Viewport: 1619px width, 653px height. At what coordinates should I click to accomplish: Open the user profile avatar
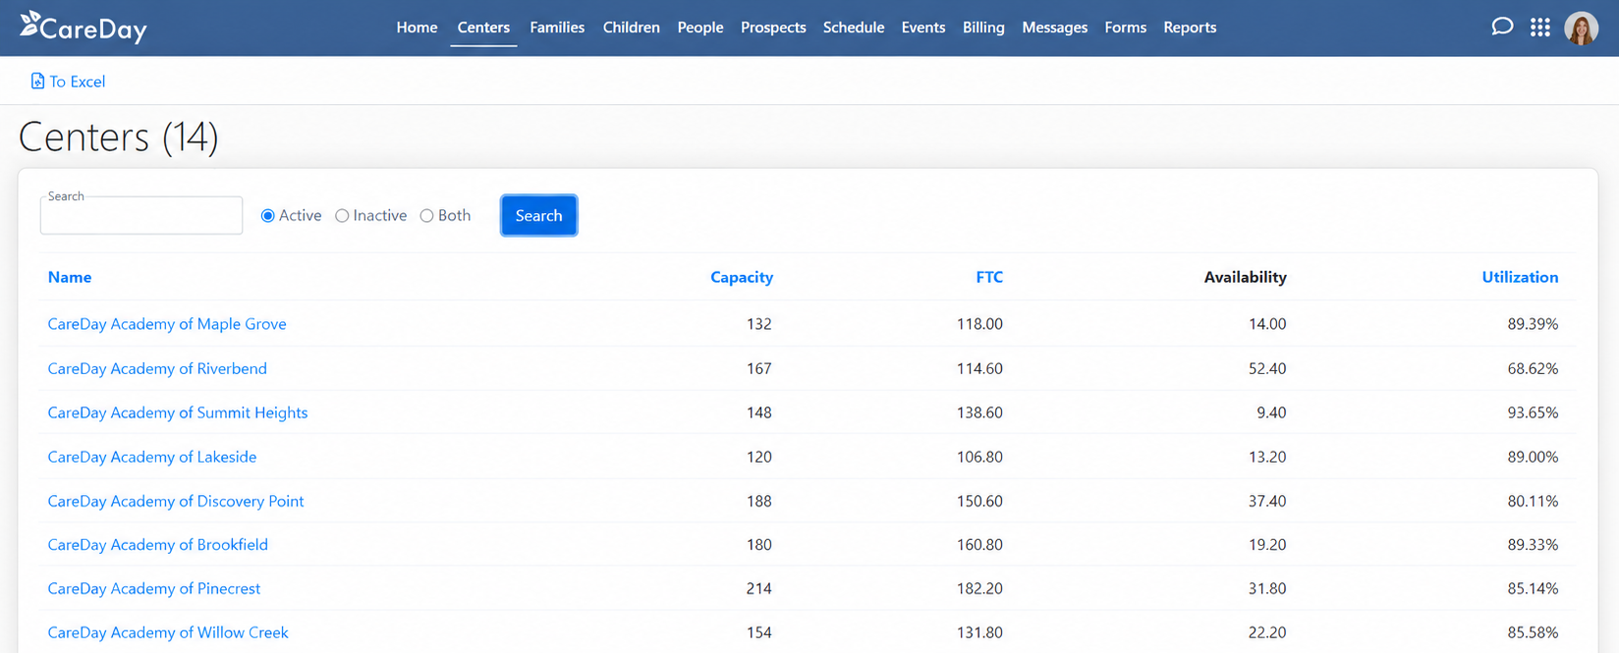pos(1582,28)
